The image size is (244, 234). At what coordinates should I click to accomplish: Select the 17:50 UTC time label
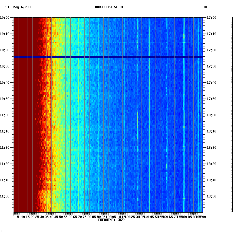coord(212,99)
